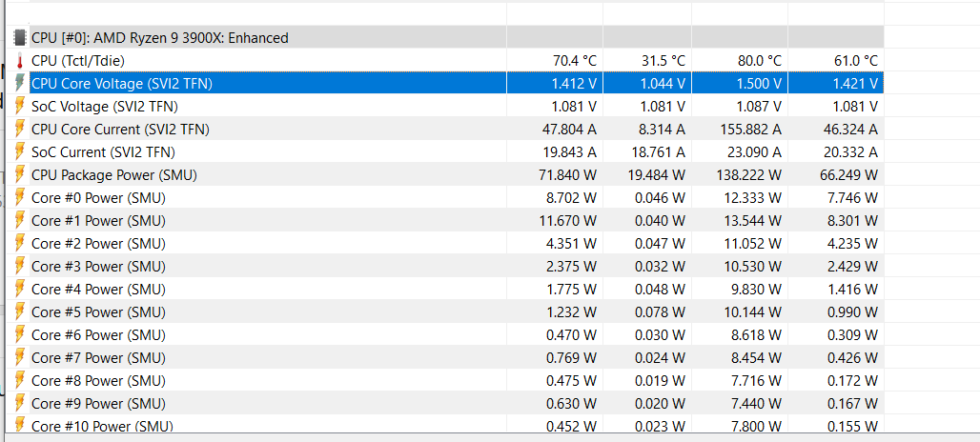980x442 pixels.
Task: Click the lightning icon beside Core #3 Power
Action: point(20,267)
